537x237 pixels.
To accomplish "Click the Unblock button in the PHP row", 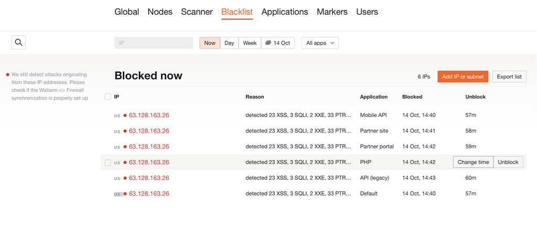I will pos(508,162).
